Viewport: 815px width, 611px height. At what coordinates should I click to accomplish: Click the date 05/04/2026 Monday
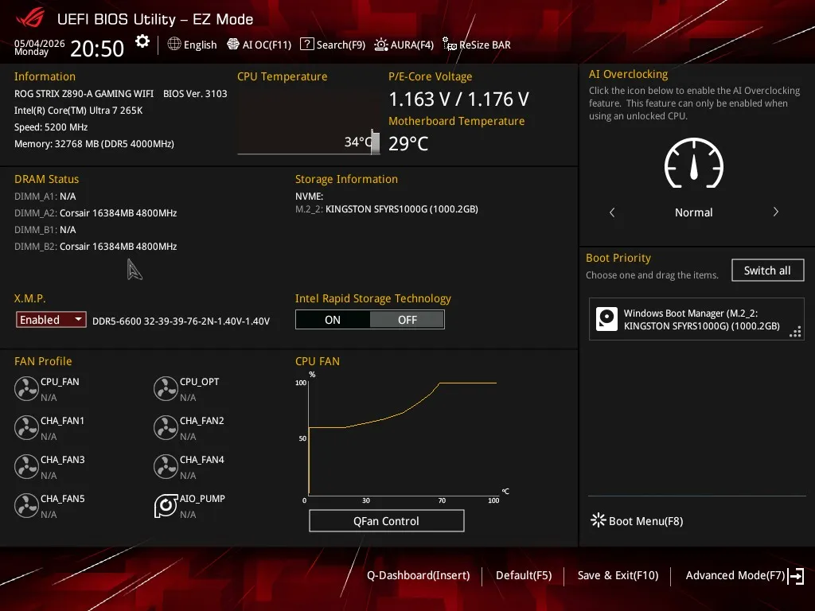[x=39, y=47]
